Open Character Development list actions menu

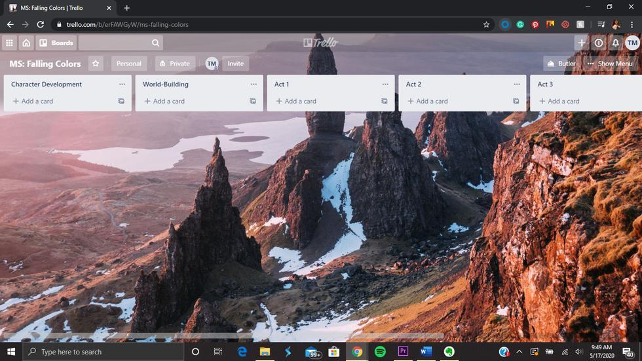point(122,85)
